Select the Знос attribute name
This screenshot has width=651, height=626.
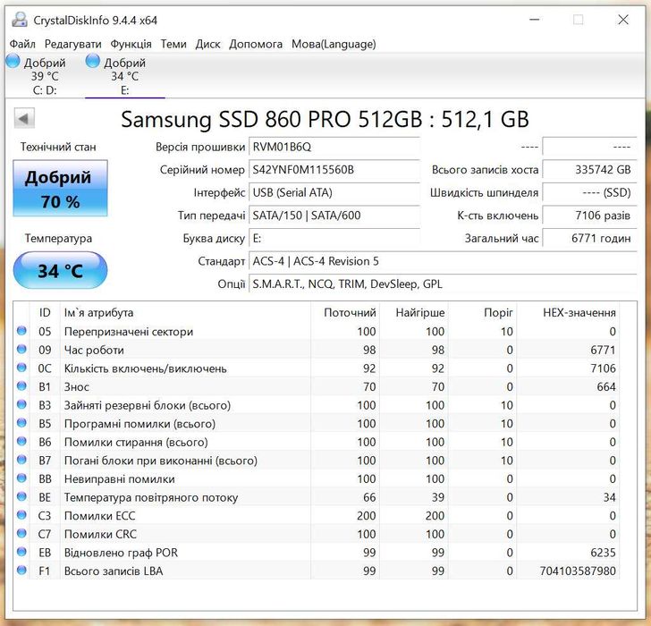[x=77, y=387]
